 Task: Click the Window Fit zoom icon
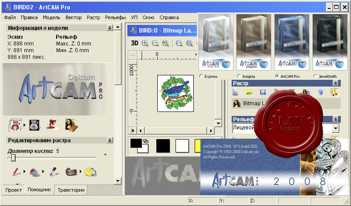189,43
